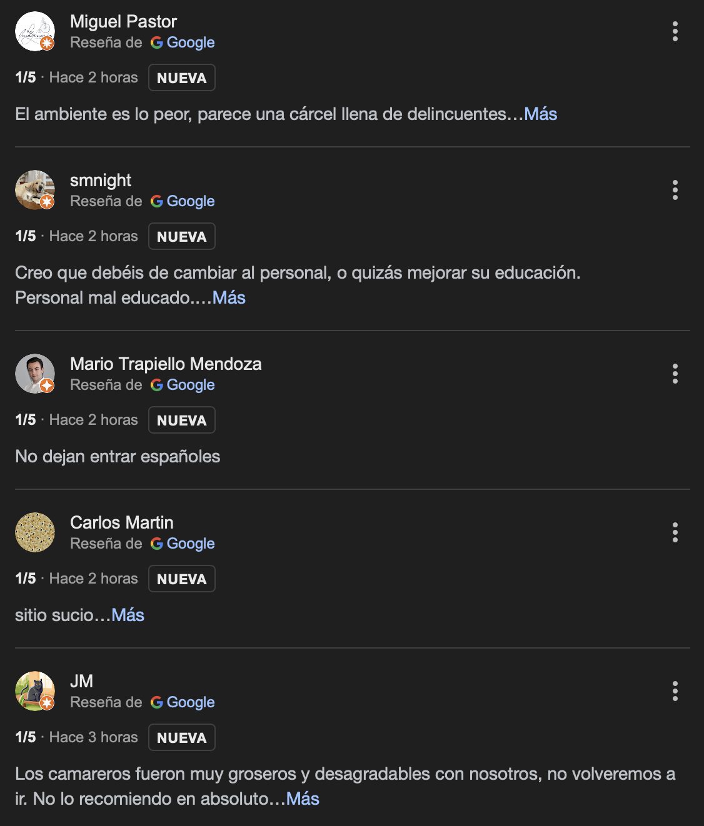Viewport: 704px width, 826px height.
Task: Expand Miguel Pastor's review with Más
Action: pos(540,114)
